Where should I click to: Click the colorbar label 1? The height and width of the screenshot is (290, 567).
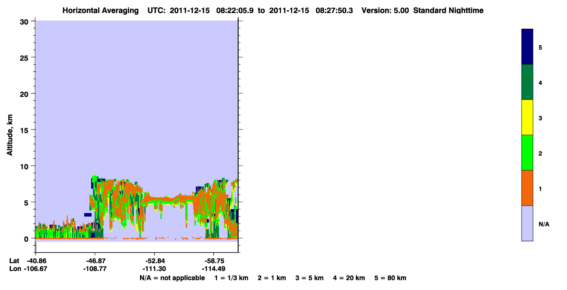(540, 188)
